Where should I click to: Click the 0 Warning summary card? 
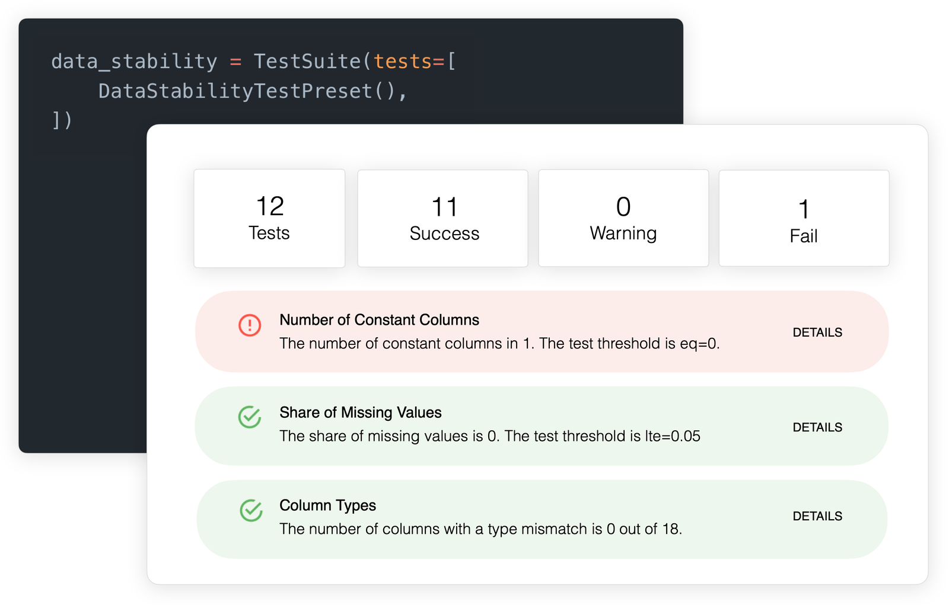click(x=623, y=217)
